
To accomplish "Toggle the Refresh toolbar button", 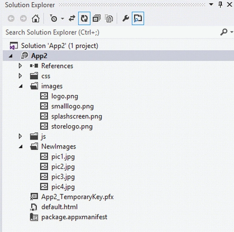I will 84,18.
